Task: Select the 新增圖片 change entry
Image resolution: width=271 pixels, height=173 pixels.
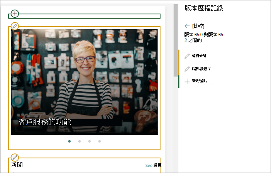Action: tap(200, 81)
